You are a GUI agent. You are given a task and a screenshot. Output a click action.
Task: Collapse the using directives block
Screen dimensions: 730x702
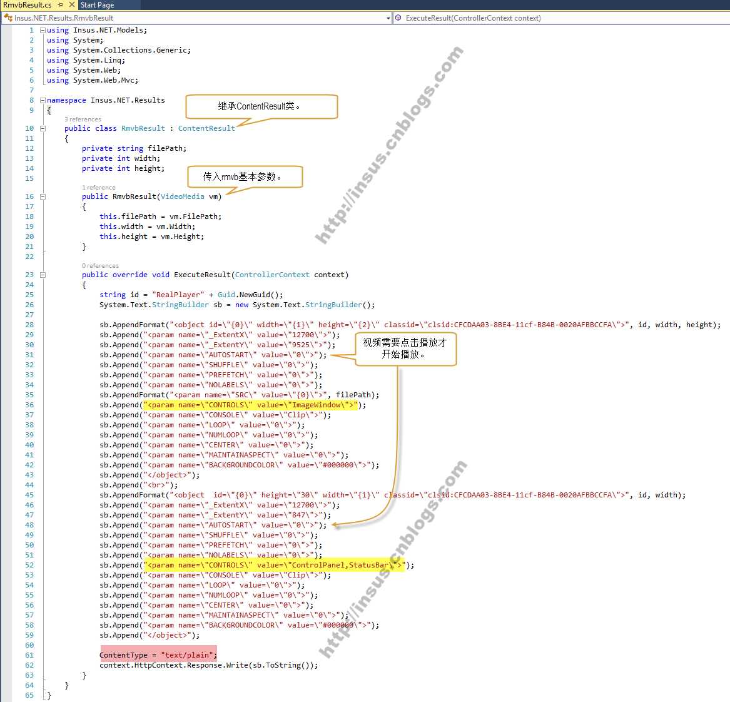click(43, 30)
